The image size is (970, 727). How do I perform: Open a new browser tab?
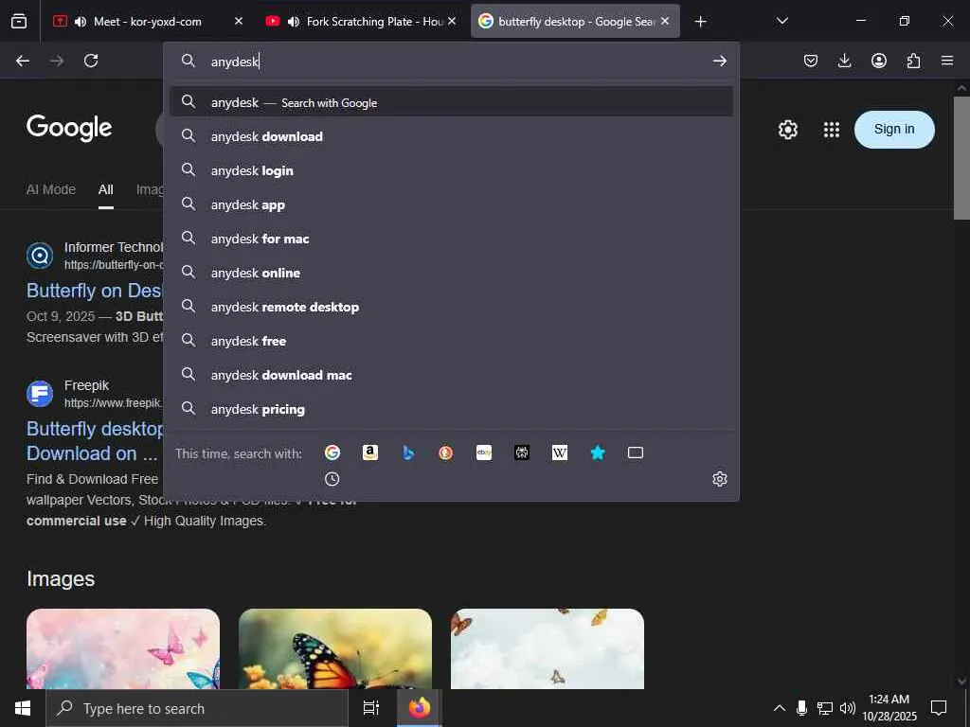[700, 22]
